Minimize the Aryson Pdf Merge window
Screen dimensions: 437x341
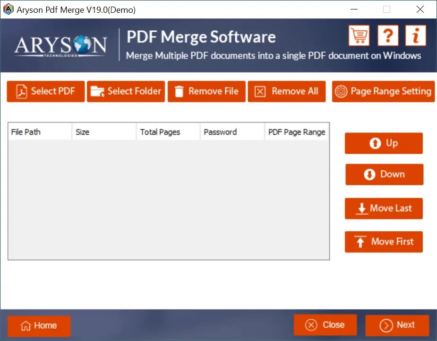(x=354, y=9)
